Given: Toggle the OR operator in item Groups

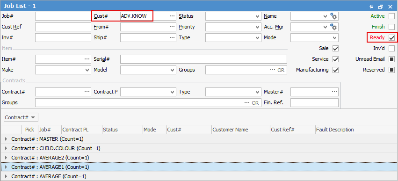Looking at the screenshot, I should coord(281,70).
